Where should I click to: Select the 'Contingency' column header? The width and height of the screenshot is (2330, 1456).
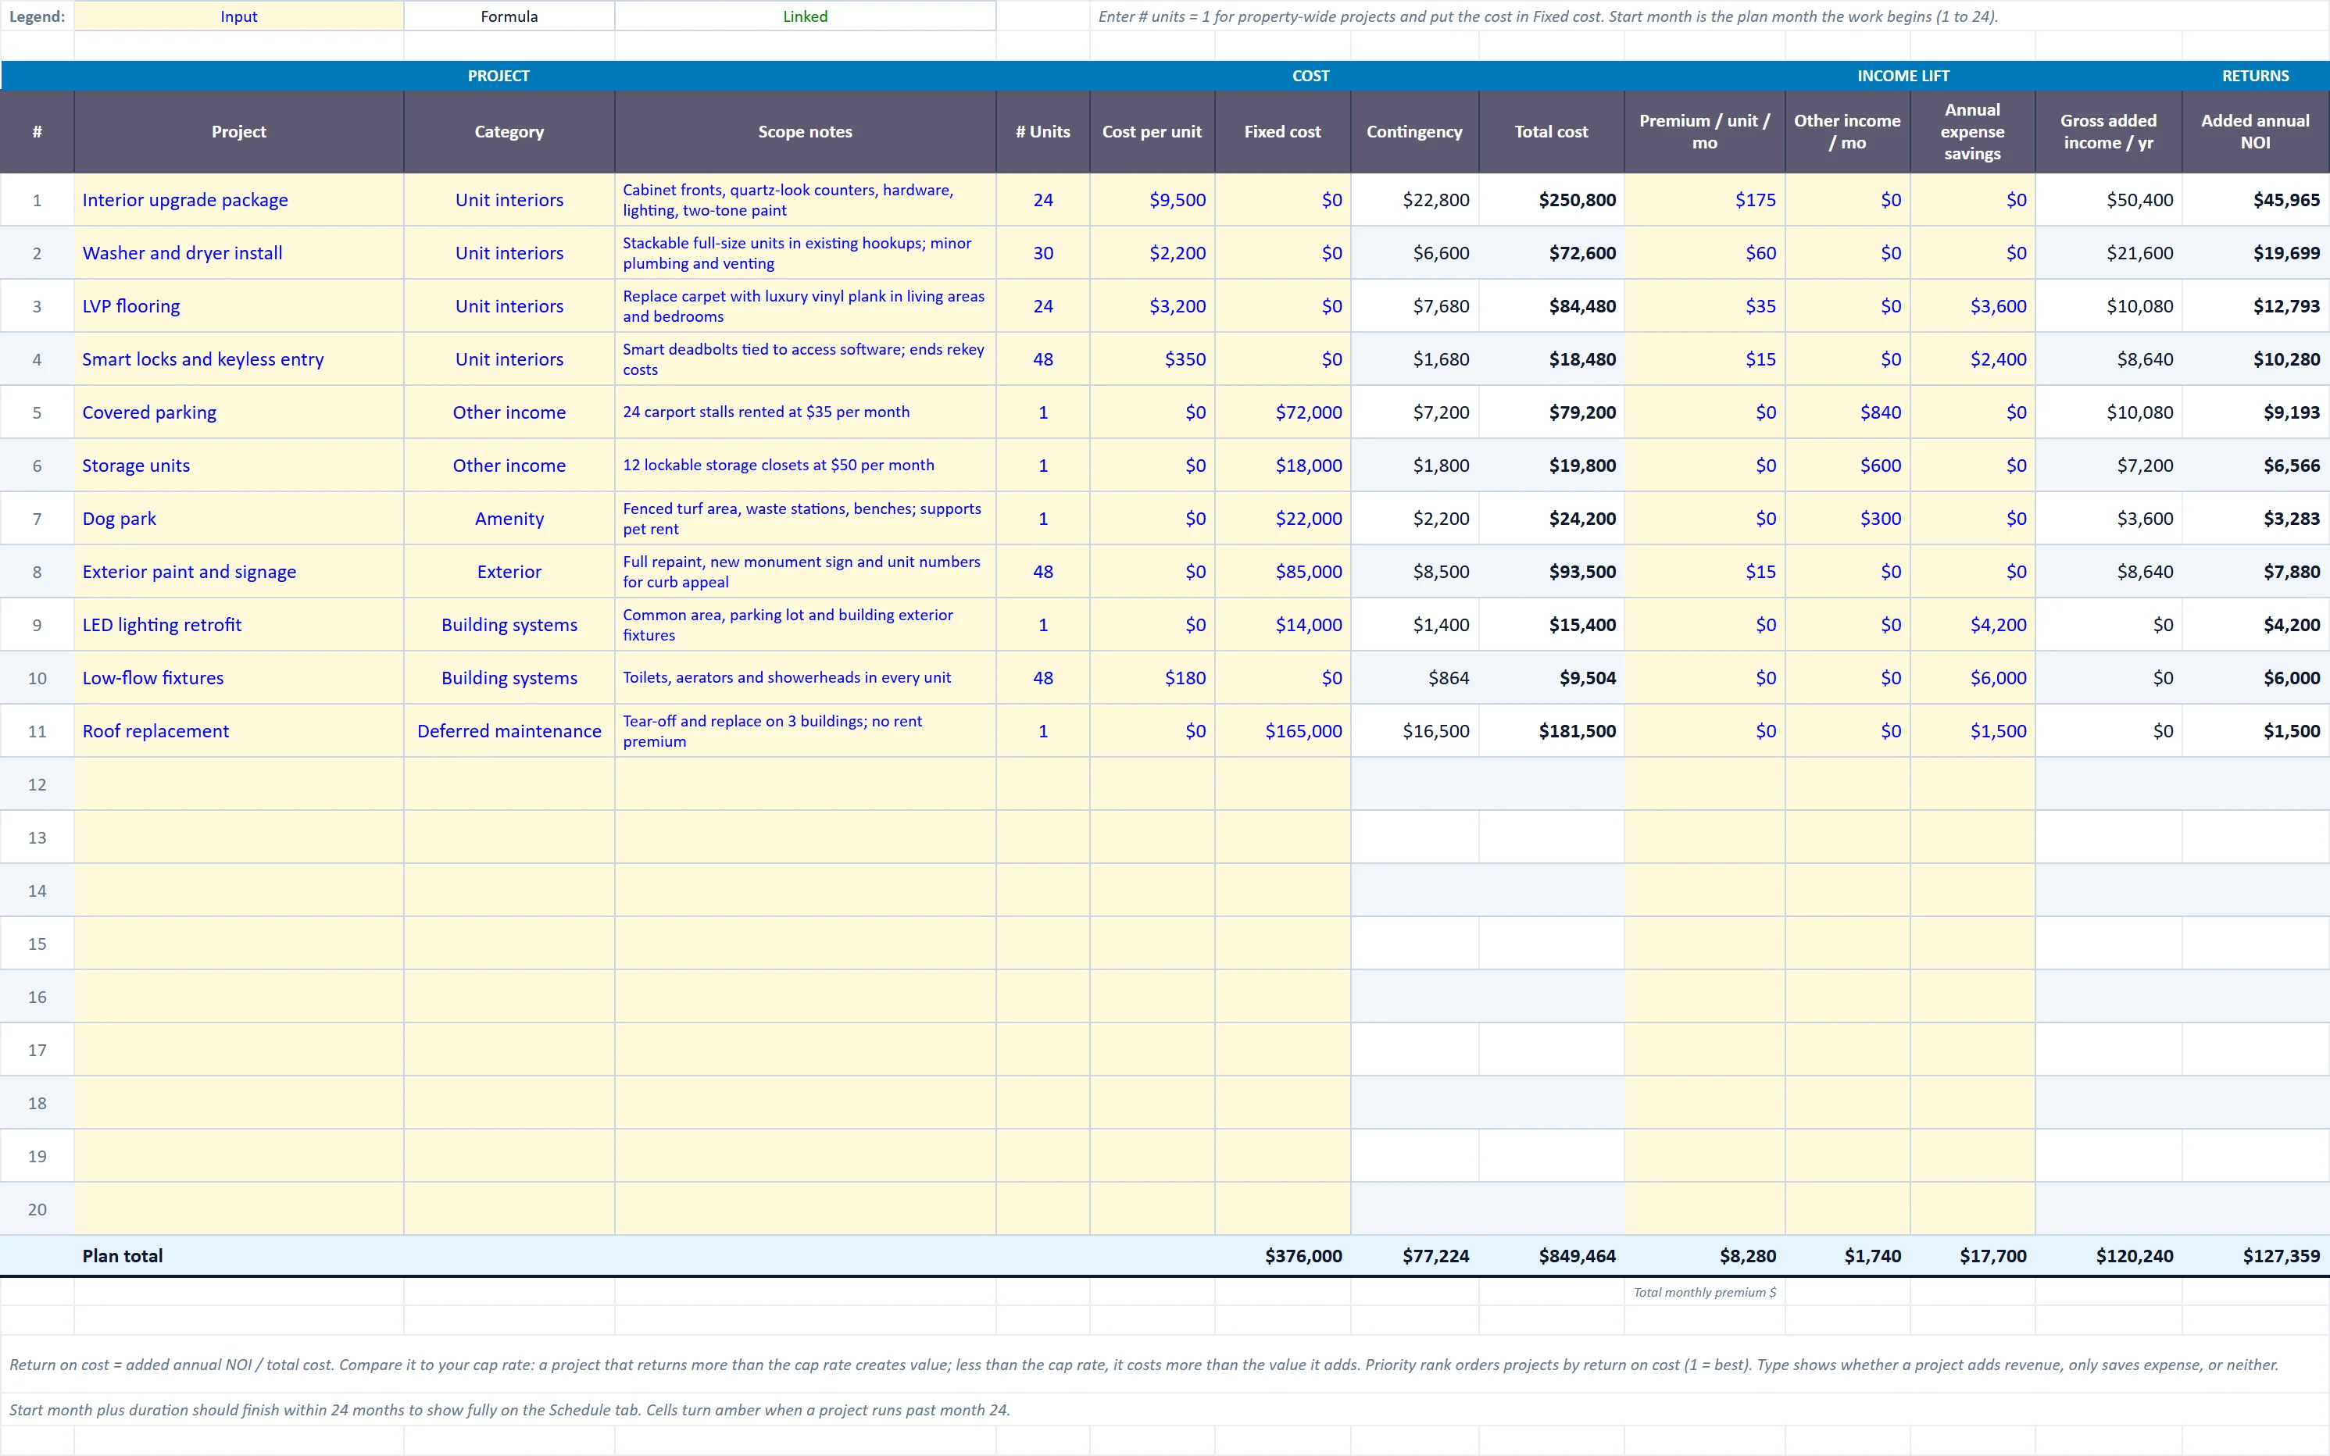pos(1414,132)
